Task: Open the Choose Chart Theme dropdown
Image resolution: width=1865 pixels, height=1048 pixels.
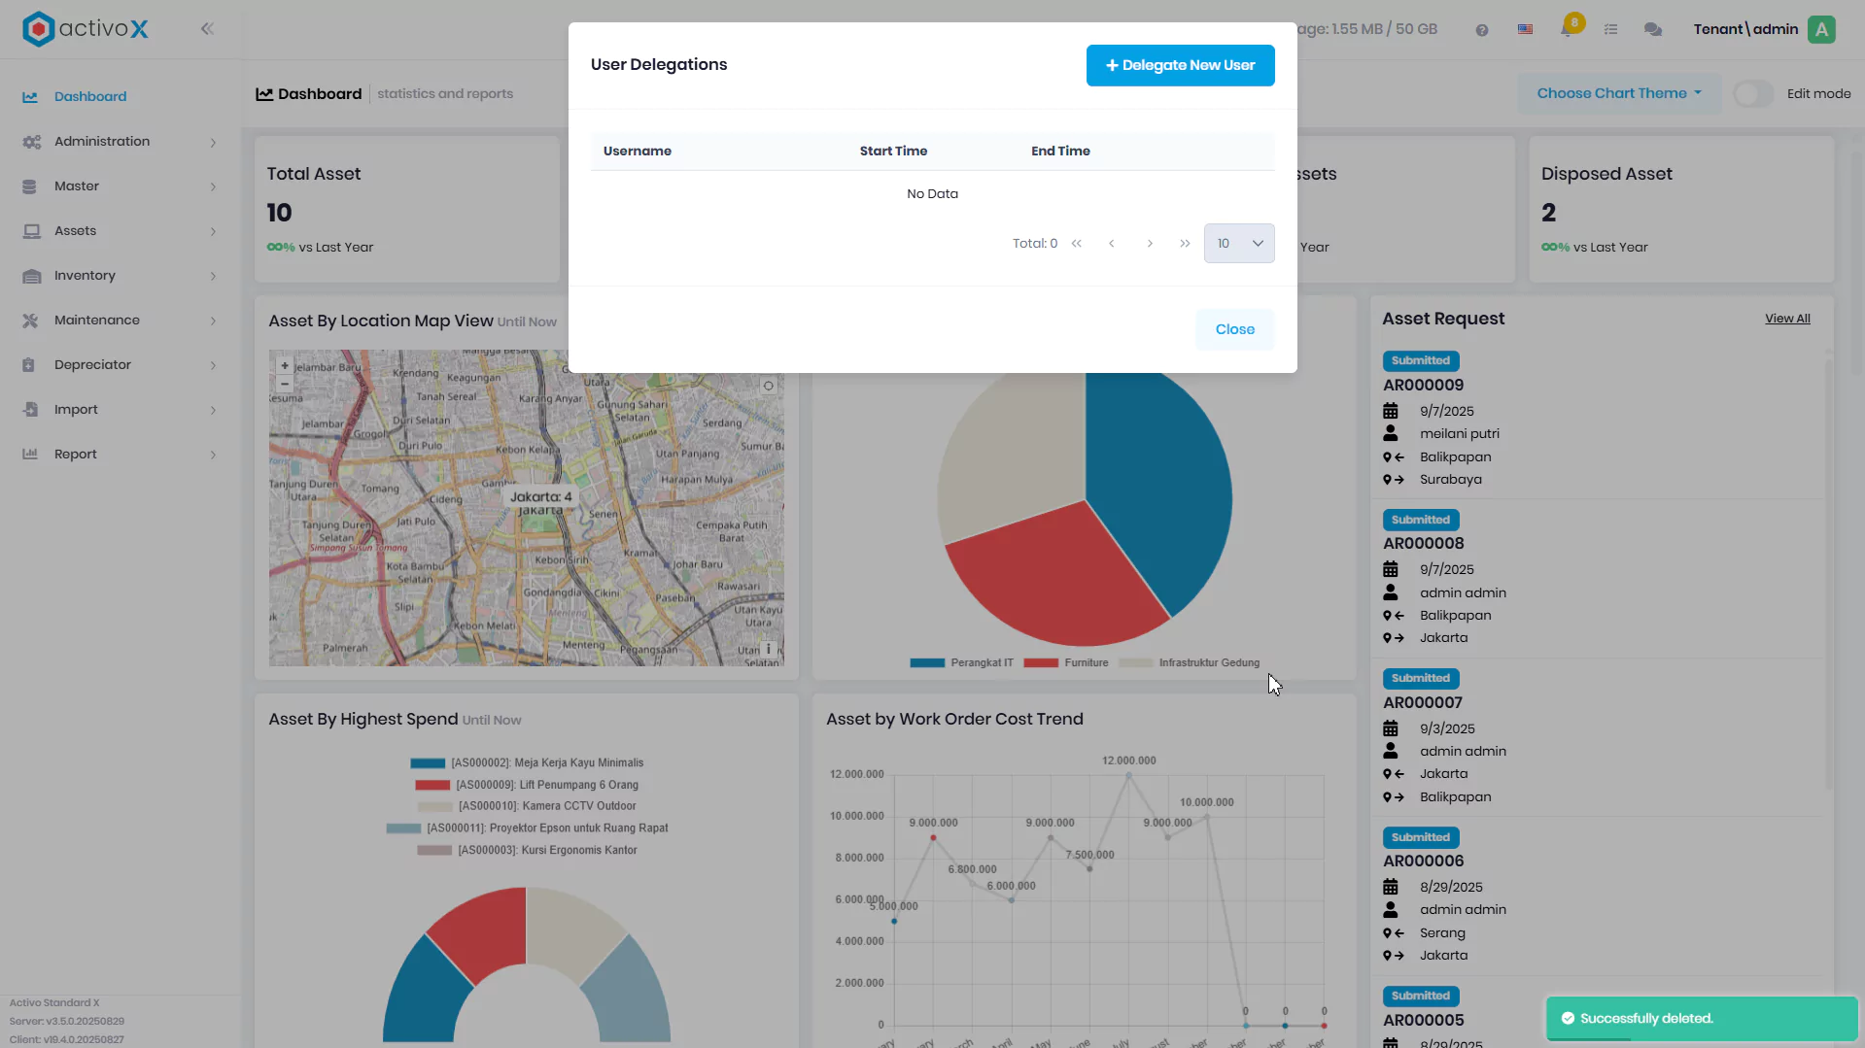Action: pos(1619,94)
